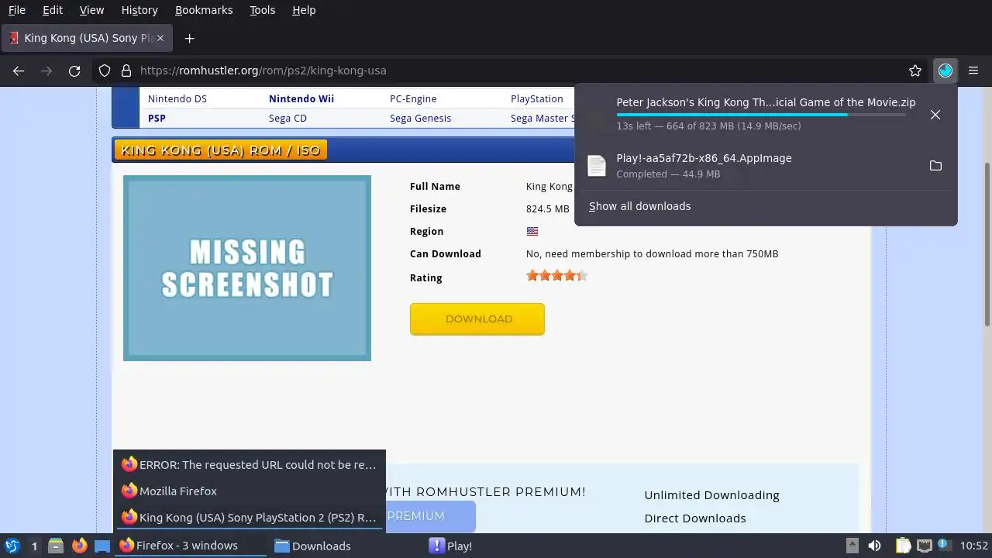Switch to the Play! taskbar window

[501, 546]
